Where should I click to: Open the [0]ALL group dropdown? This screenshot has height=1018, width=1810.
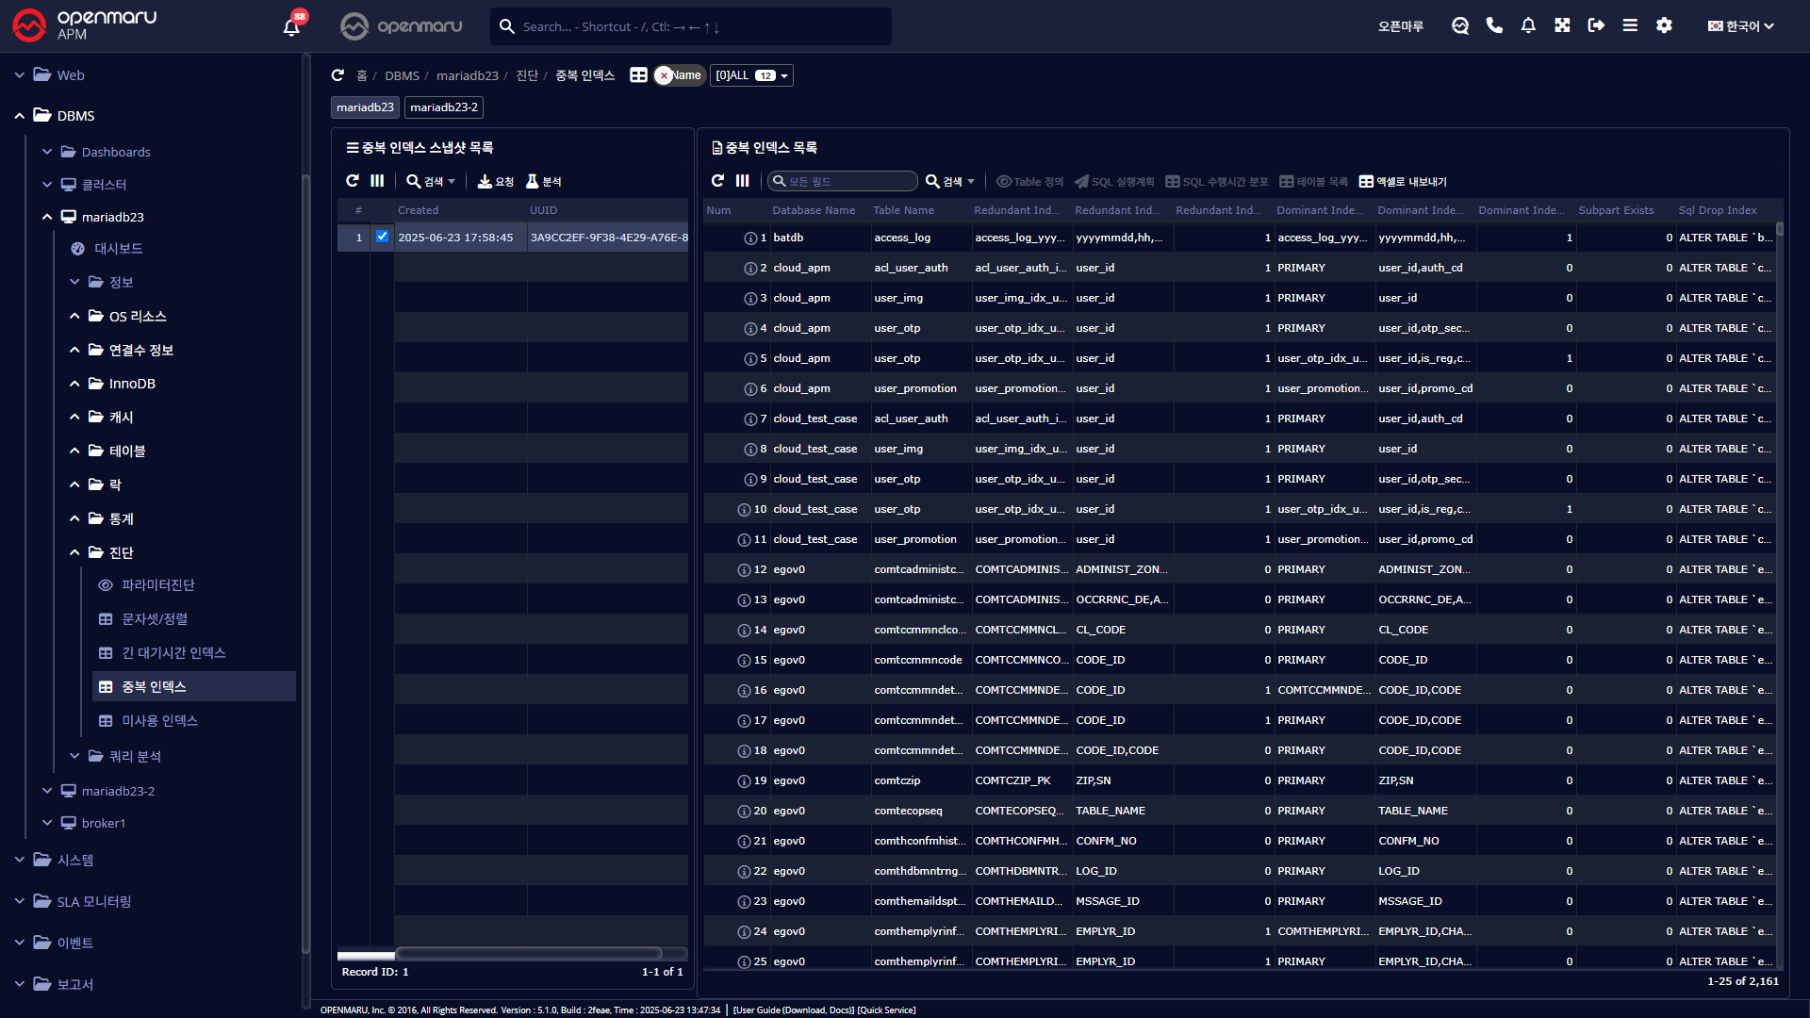[751, 75]
